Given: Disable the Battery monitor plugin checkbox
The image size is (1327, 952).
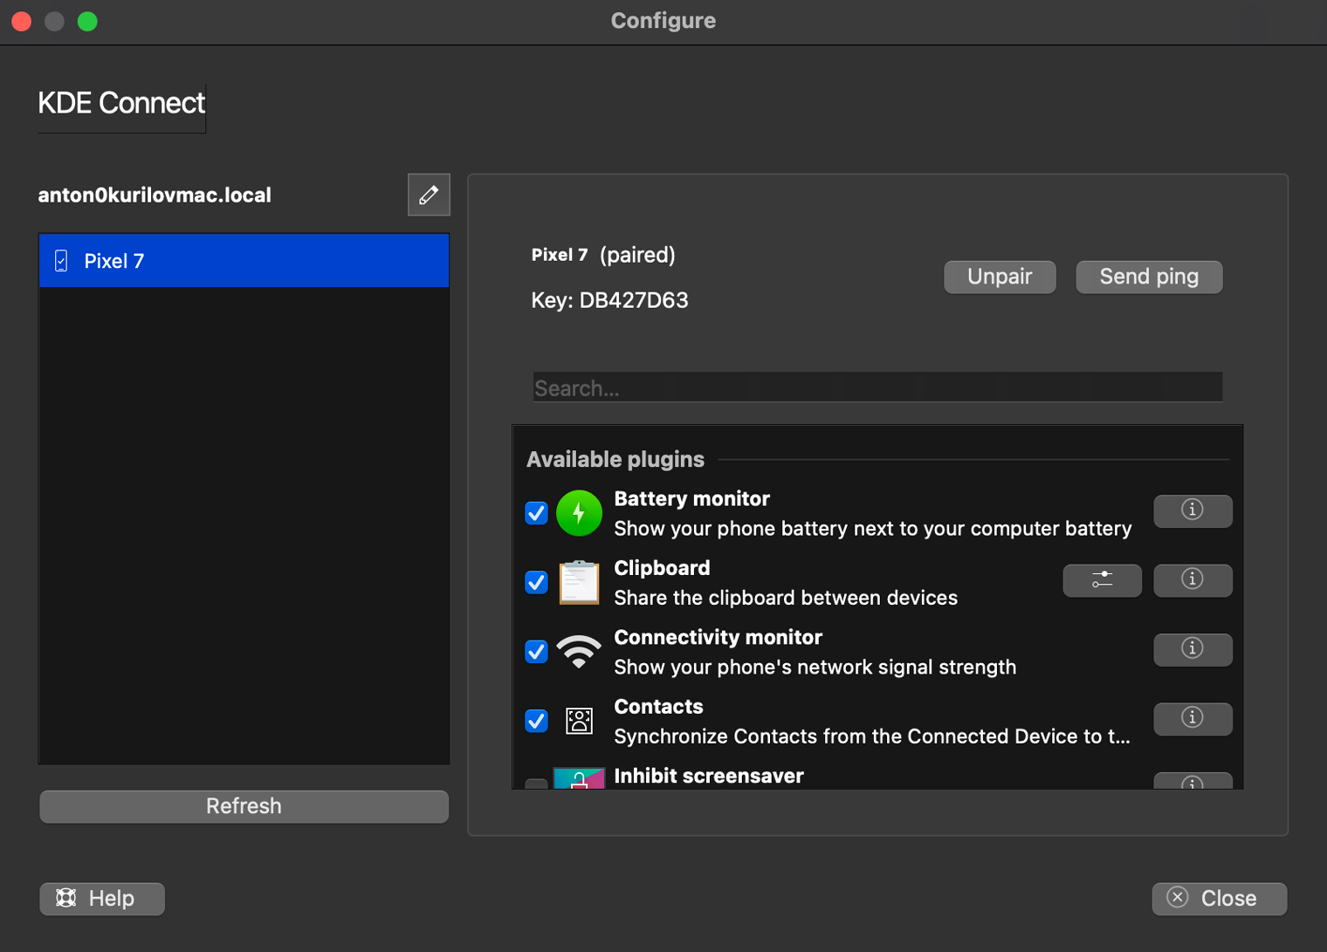Looking at the screenshot, I should click(536, 513).
